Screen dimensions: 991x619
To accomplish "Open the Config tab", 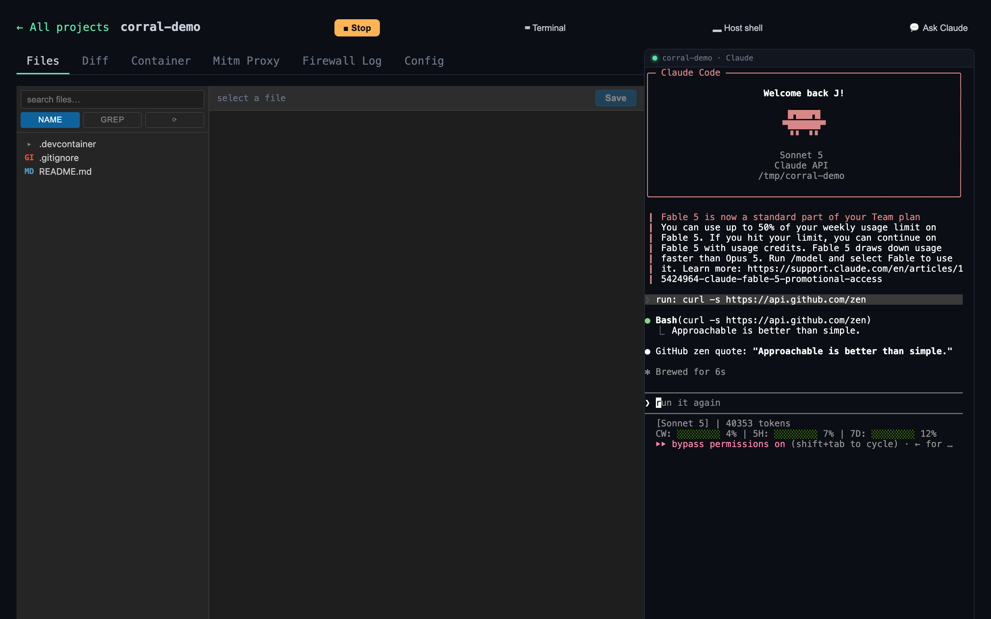I will (424, 61).
